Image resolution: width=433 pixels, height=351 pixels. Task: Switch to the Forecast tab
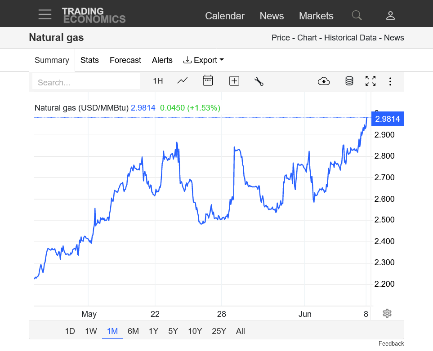[x=125, y=60]
